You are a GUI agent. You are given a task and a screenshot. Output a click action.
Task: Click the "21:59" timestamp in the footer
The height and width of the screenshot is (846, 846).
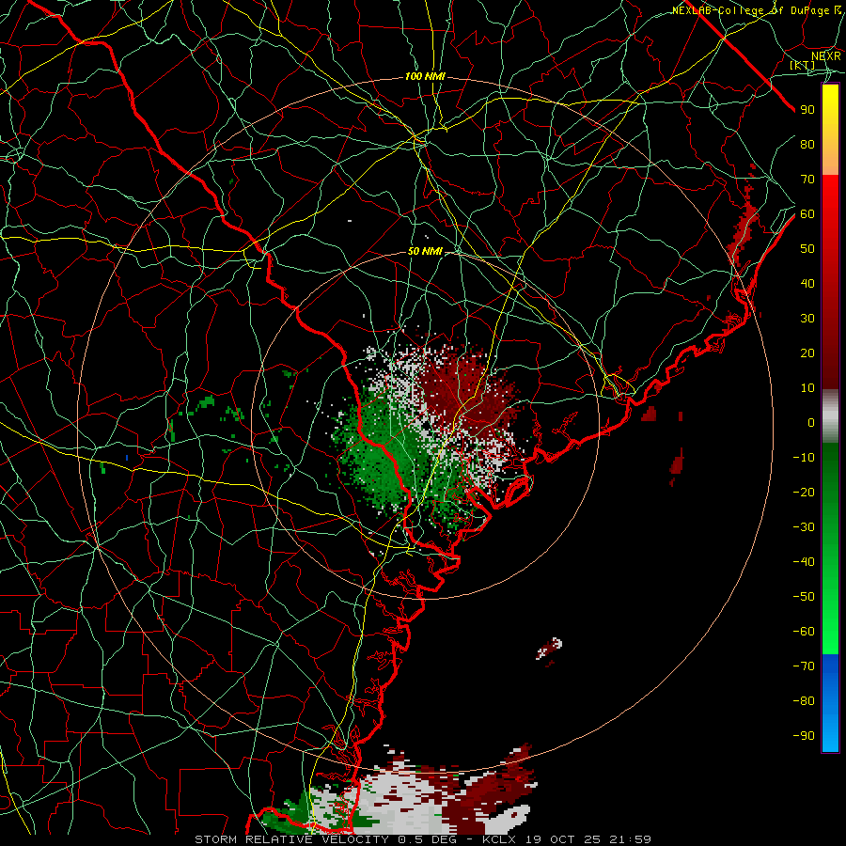click(630, 839)
